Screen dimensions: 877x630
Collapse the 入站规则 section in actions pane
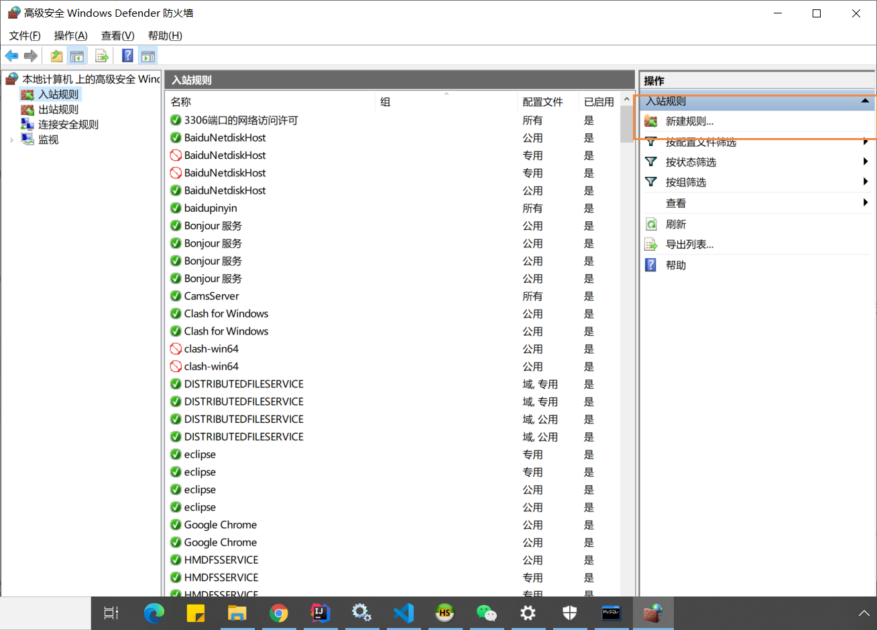[866, 101]
